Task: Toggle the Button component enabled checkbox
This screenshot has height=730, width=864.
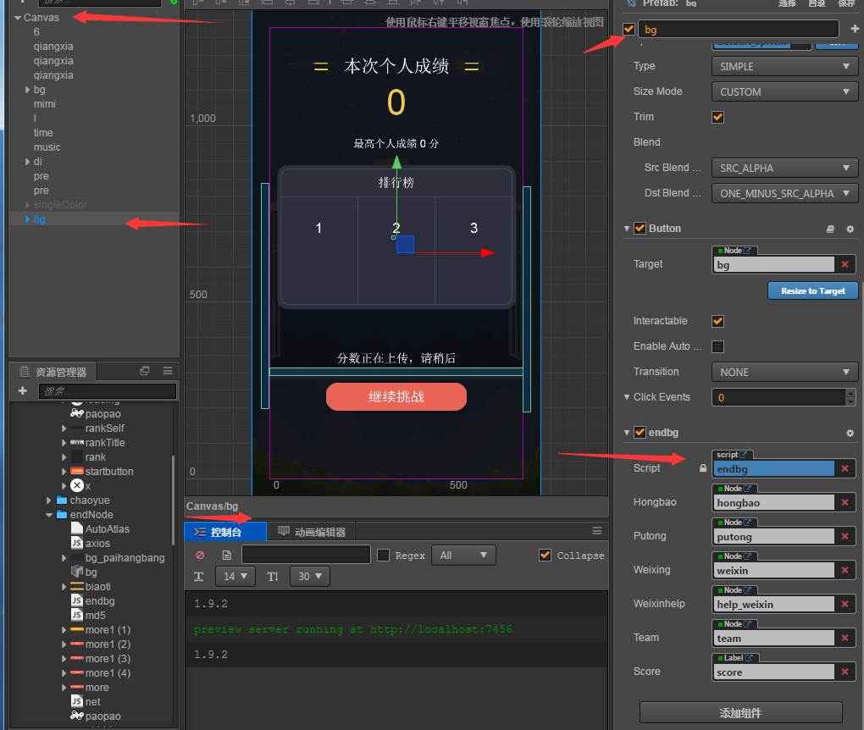Action: pos(640,229)
